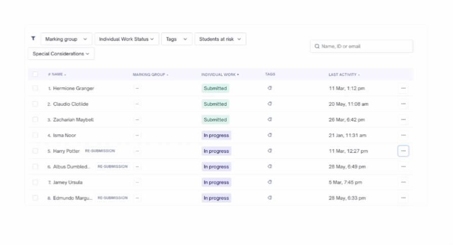453x245 pixels.
Task: Open Special Considerations dropdown
Action: [61, 54]
